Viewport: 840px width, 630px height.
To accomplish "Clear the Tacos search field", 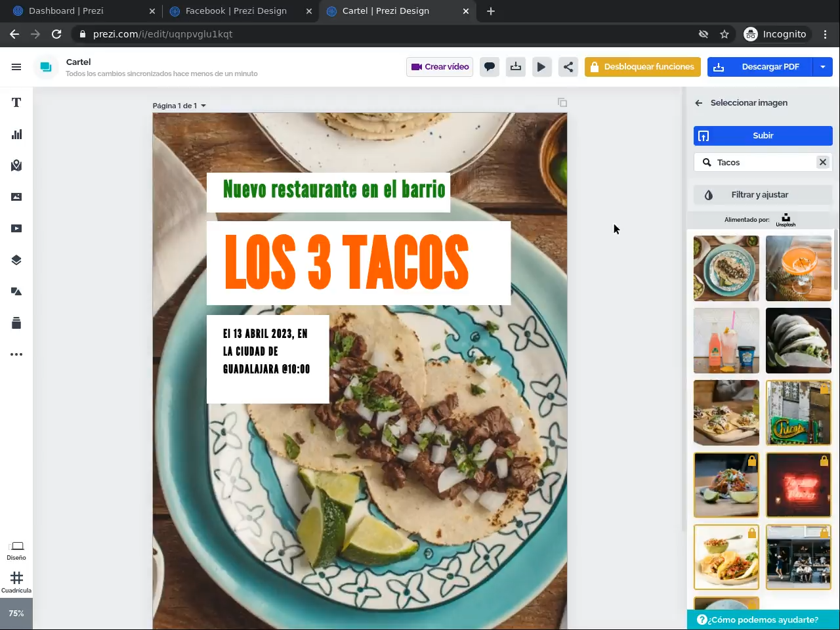I will pos(822,162).
